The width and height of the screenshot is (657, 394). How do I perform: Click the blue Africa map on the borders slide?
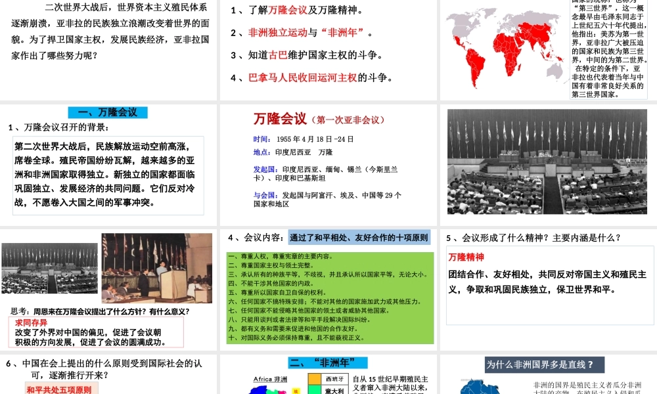(480, 387)
